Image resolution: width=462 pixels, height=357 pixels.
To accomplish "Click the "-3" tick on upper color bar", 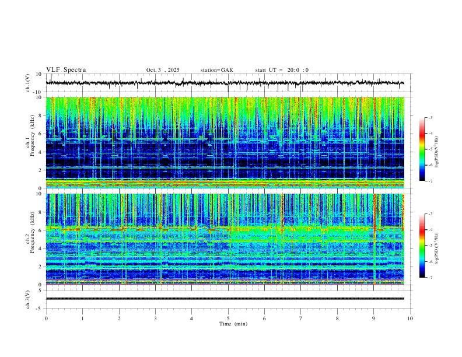I will pyautogui.click(x=430, y=117).
